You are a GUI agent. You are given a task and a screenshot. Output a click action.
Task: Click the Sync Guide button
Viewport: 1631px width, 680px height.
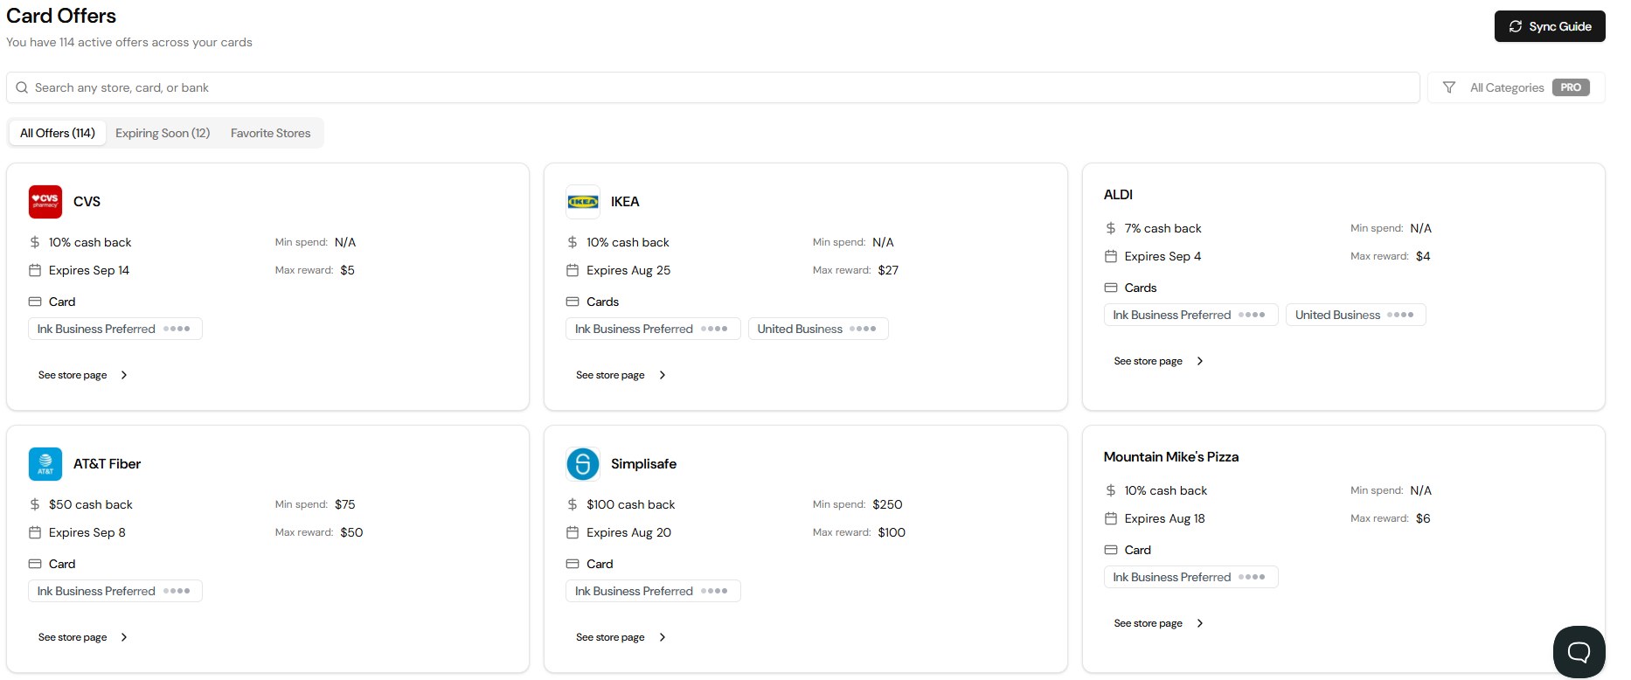(1550, 26)
